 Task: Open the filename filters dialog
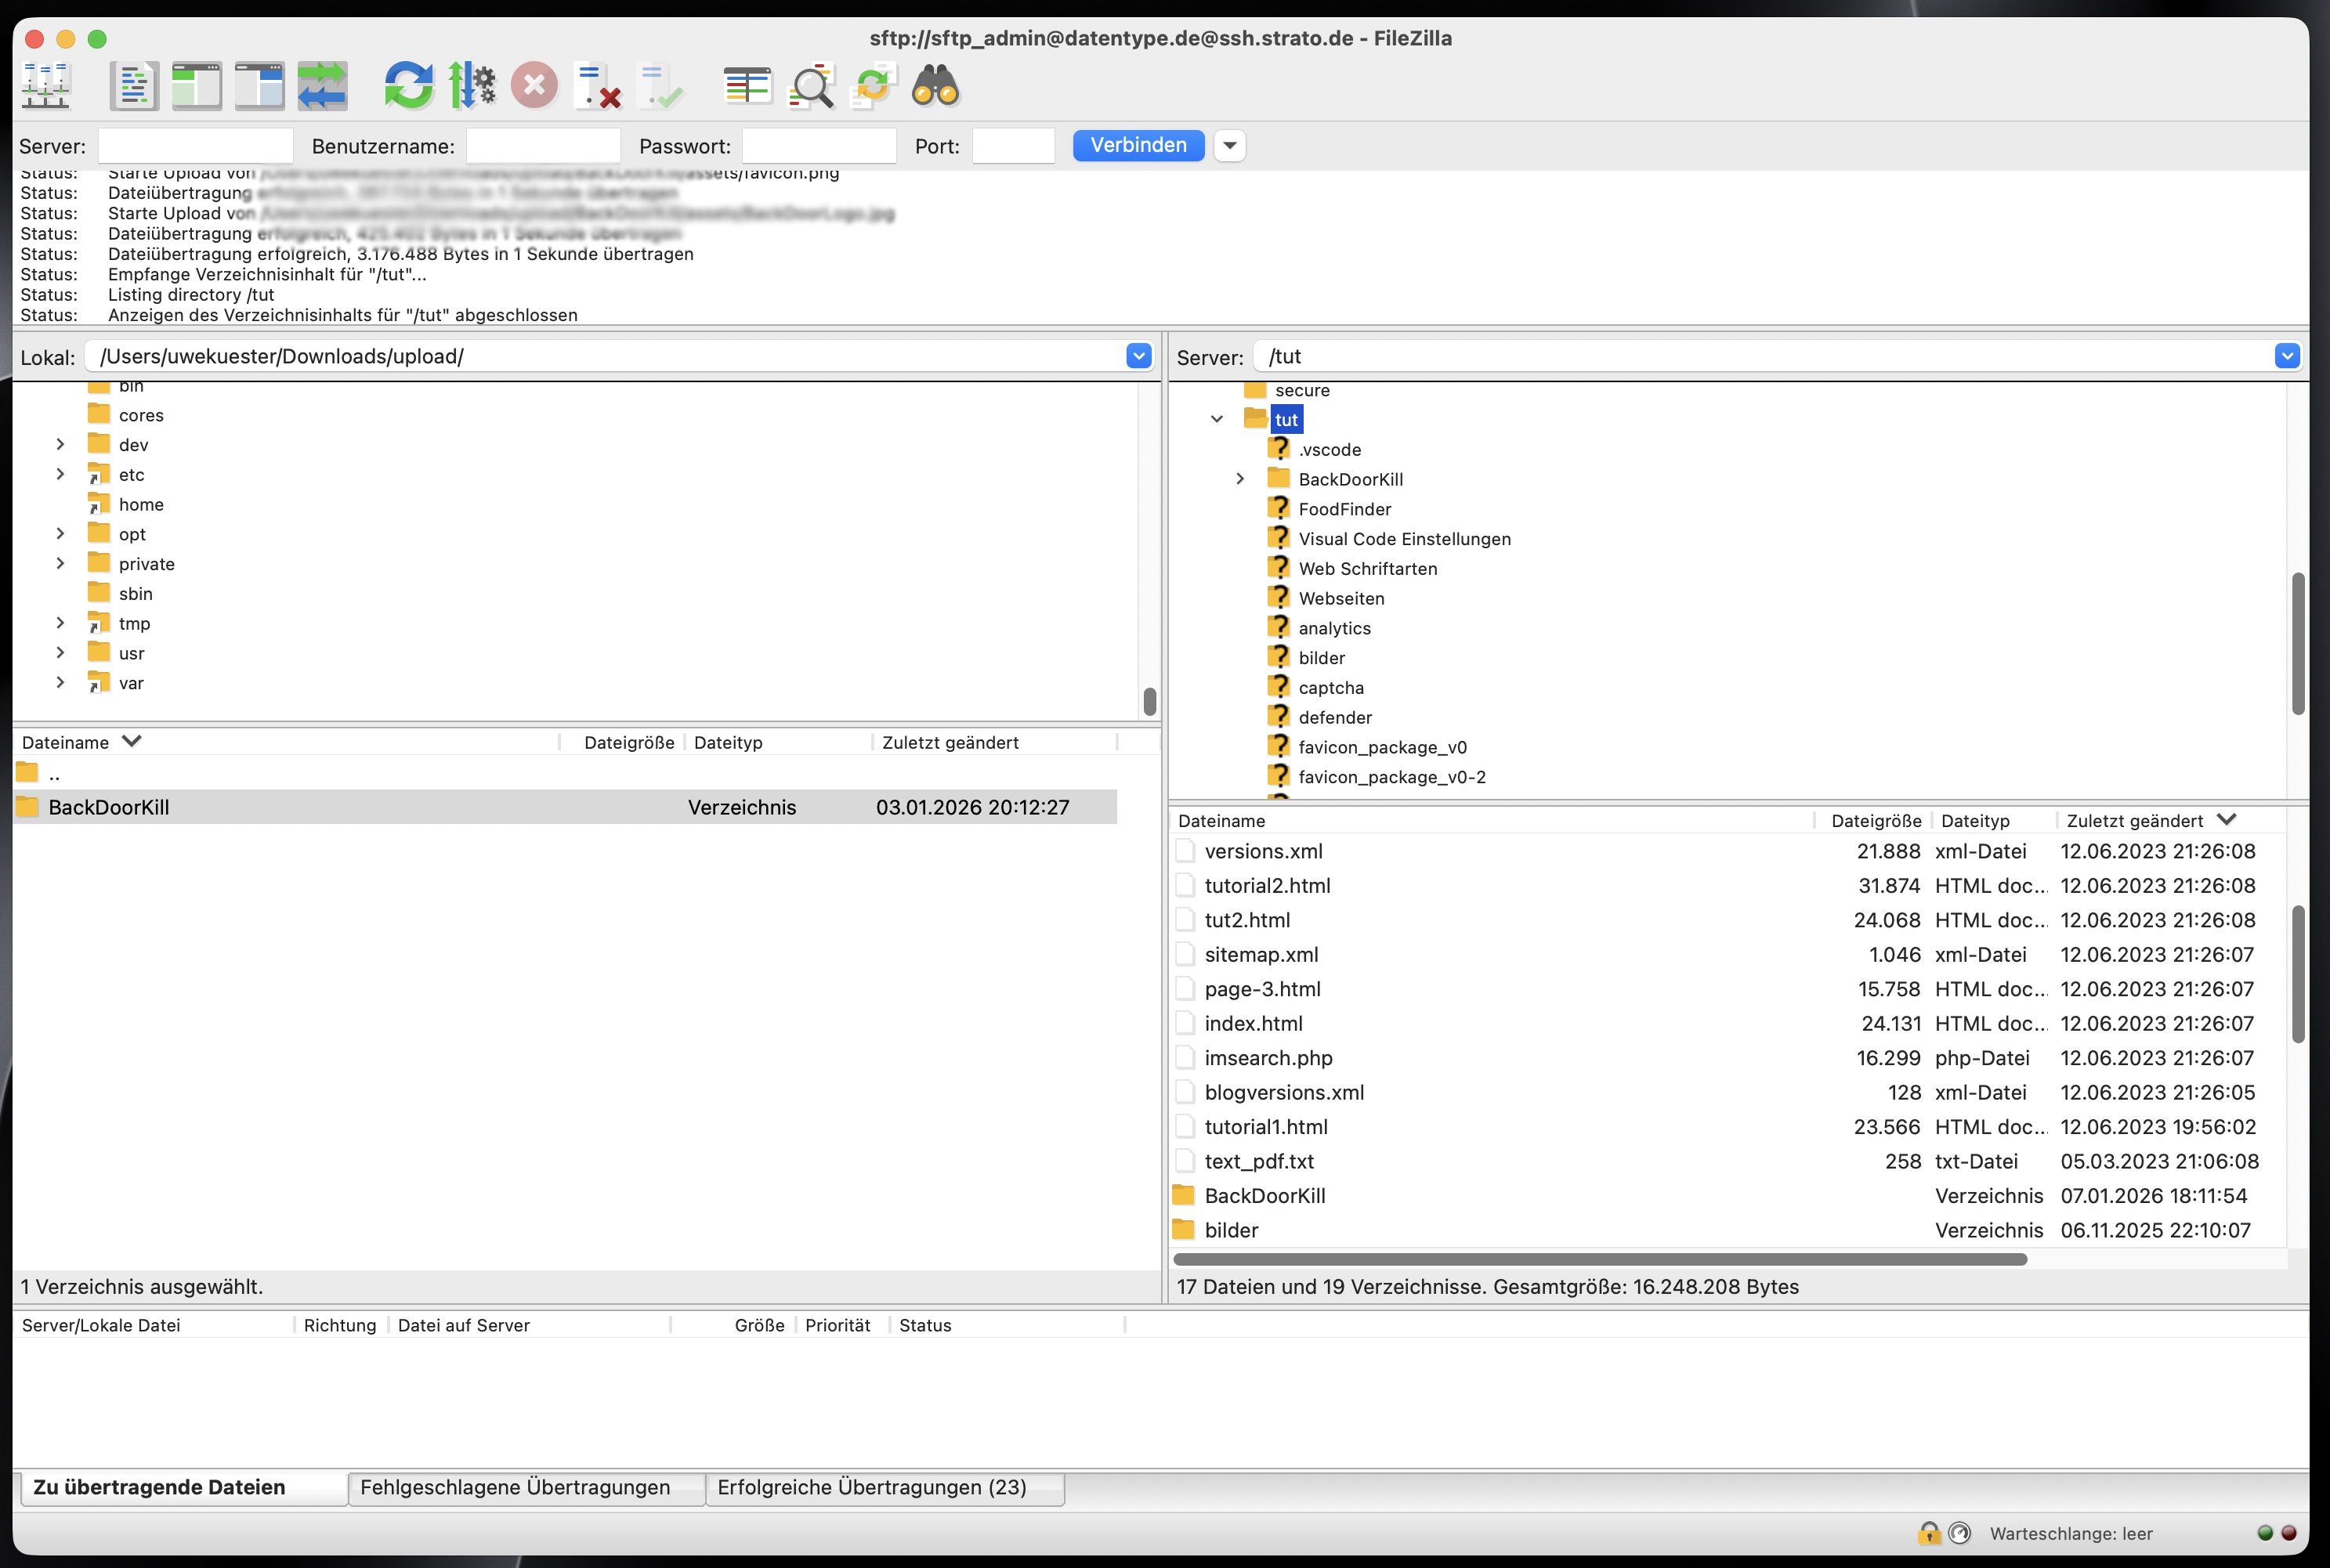pyautogui.click(x=748, y=86)
